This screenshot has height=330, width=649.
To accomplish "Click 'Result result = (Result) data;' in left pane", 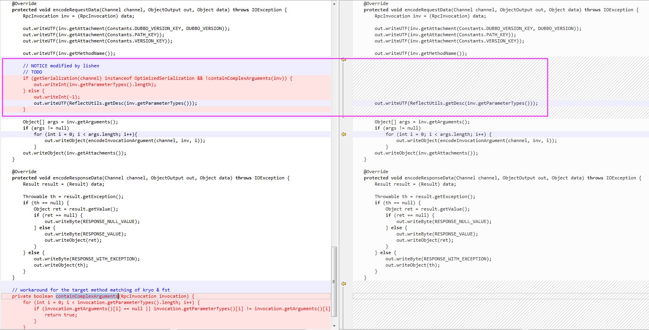I will click(64, 184).
